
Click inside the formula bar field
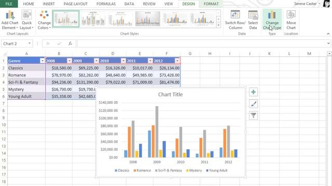click(x=201, y=43)
